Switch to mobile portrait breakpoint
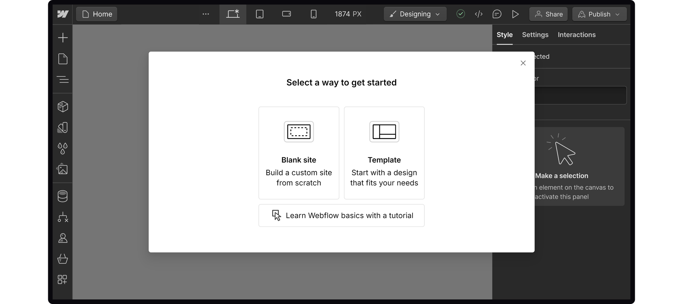Image resolution: width=683 pixels, height=304 pixels. point(313,14)
